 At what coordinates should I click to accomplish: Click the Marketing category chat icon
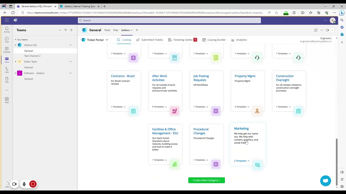(x=258, y=165)
